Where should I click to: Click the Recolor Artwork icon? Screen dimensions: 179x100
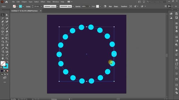[105, 6]
